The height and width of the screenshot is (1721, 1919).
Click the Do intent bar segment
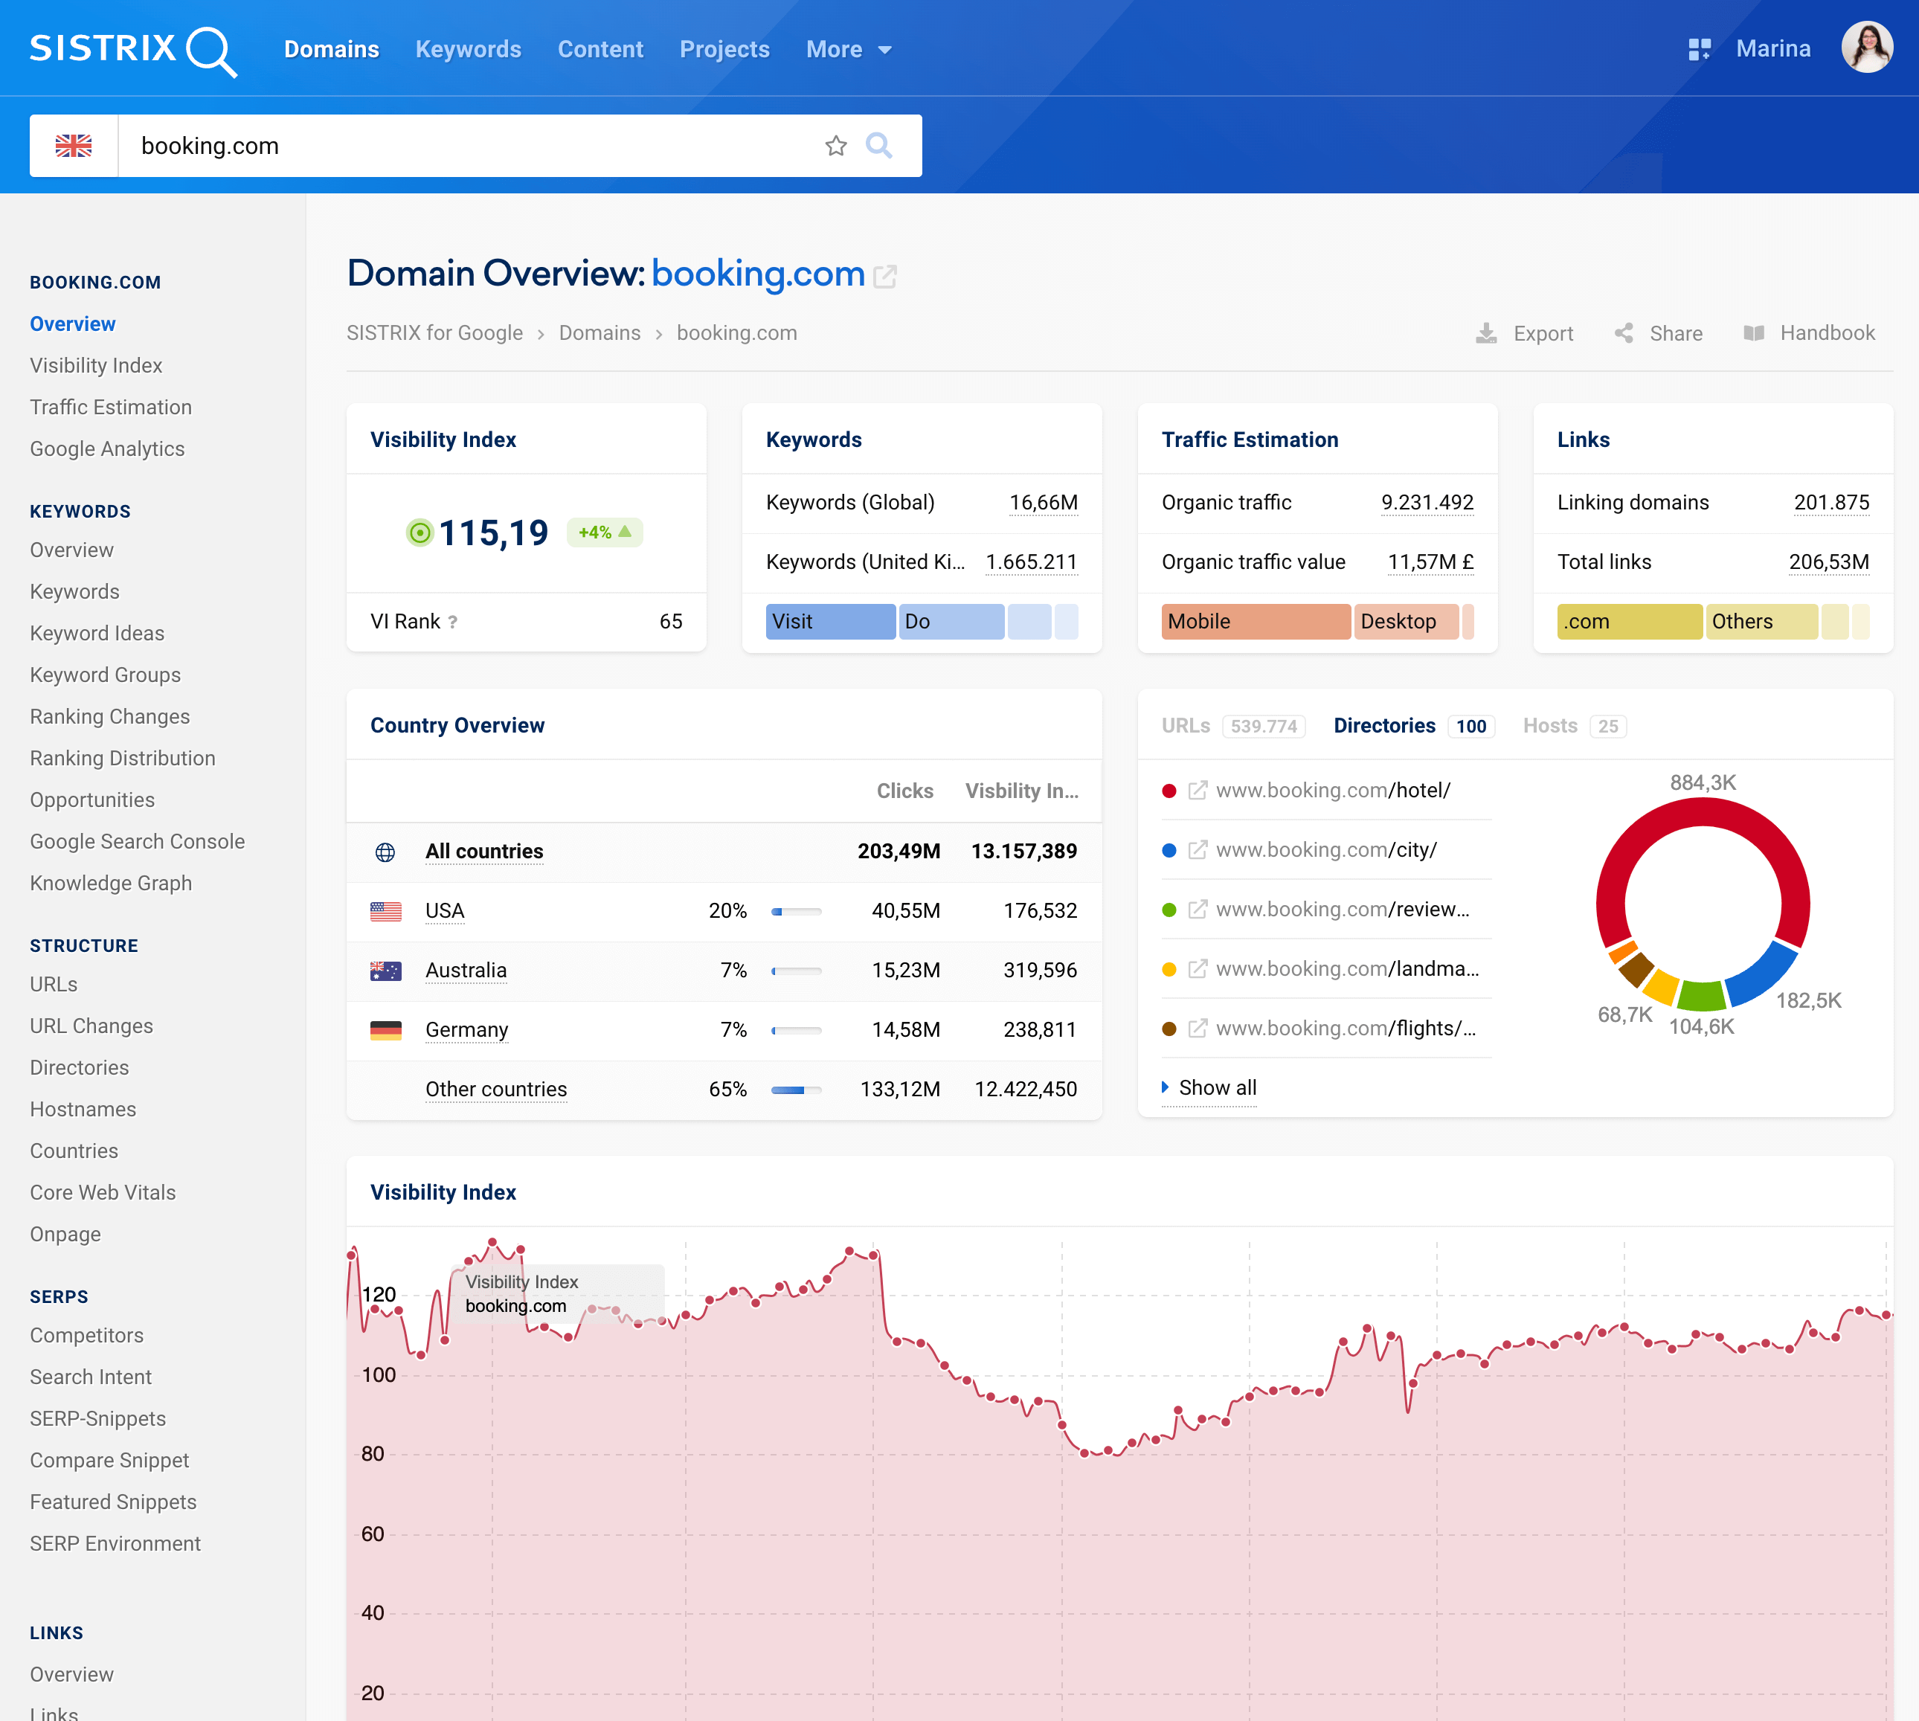951,623
